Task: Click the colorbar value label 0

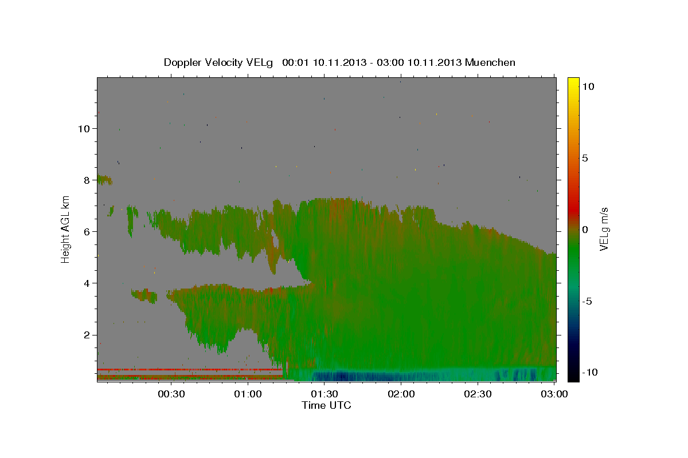Action: click(x=584, y=230)
